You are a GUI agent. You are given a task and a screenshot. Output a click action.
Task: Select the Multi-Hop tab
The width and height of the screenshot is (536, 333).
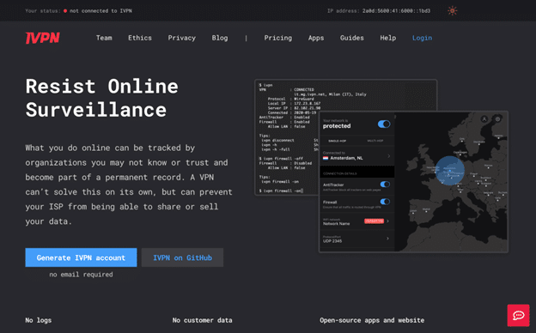click(x=375, y=141)
